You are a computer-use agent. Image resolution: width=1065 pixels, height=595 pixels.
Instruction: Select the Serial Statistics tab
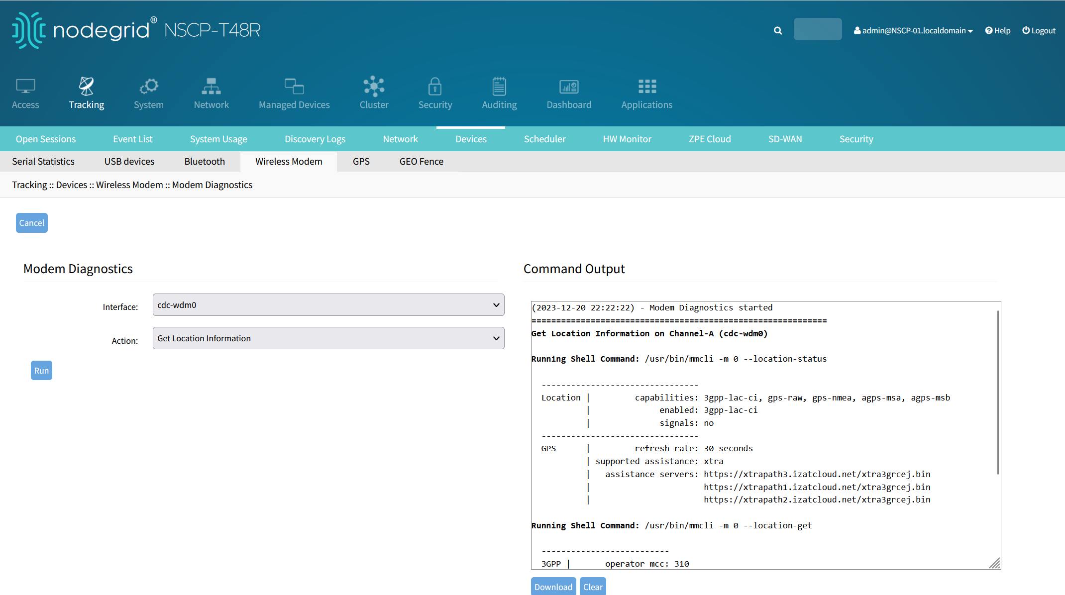[43, 162]
